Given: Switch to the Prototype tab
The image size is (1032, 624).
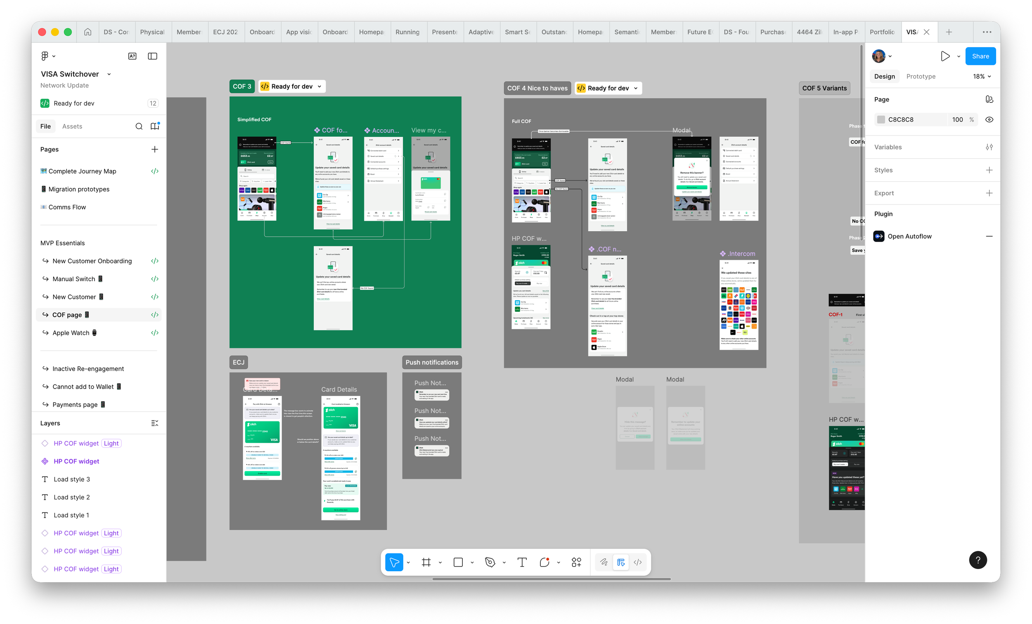Looking at the screenshot, I should (x=921, y=76).
